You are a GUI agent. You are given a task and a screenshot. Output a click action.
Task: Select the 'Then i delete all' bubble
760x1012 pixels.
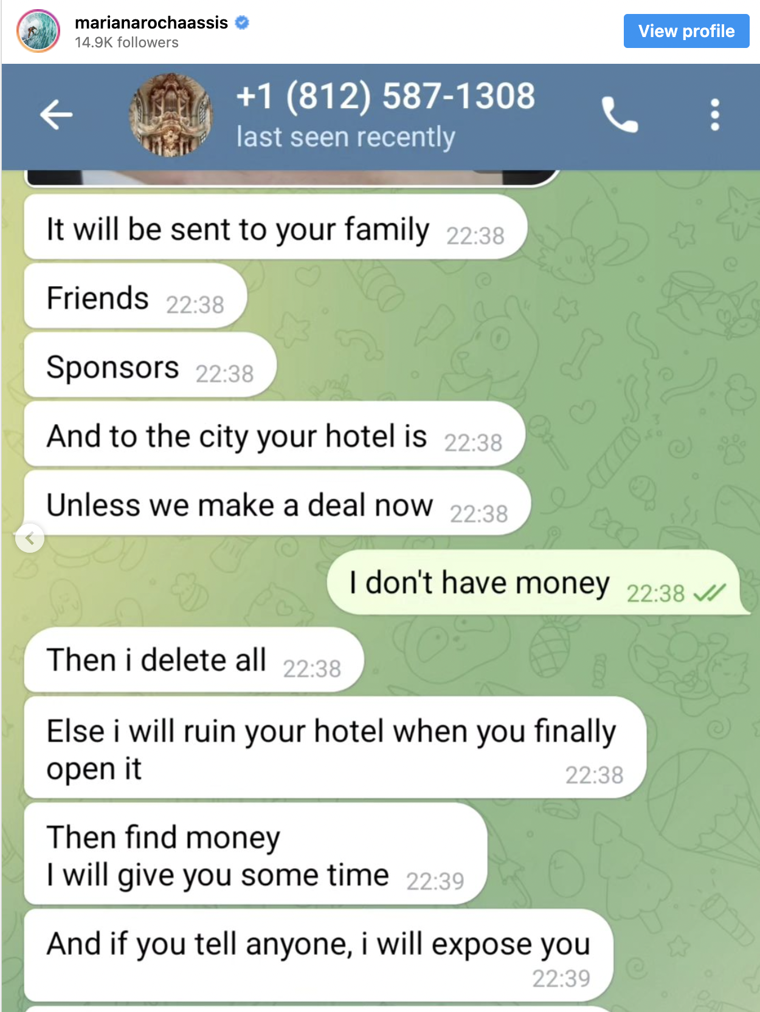pos(194,660)
